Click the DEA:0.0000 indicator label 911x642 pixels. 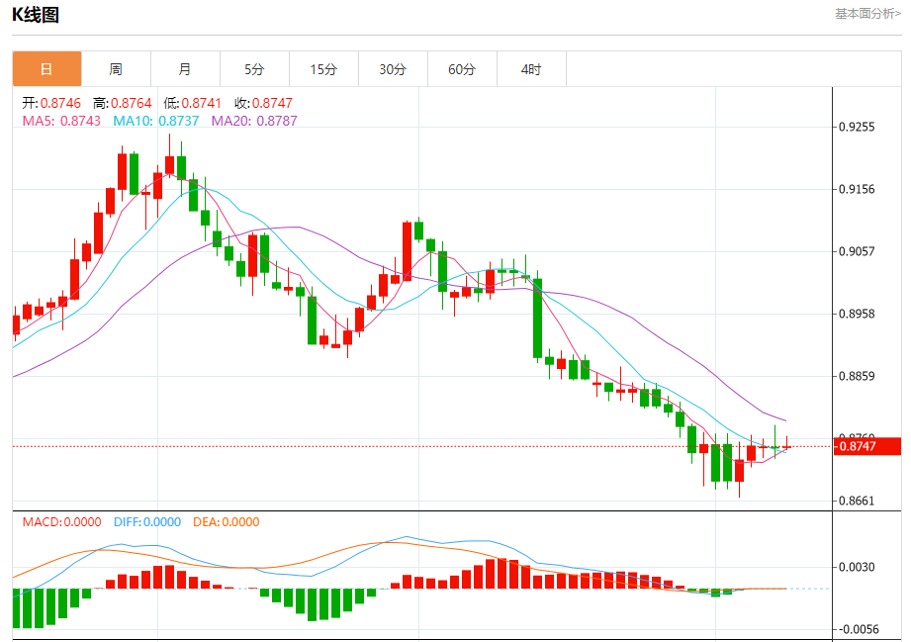pos(226,521)
